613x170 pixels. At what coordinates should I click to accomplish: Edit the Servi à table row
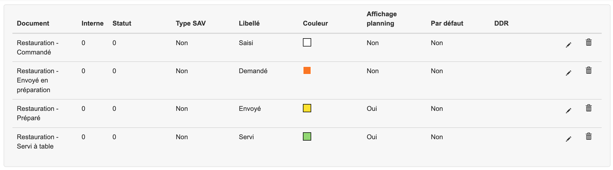tap(568, 139)
